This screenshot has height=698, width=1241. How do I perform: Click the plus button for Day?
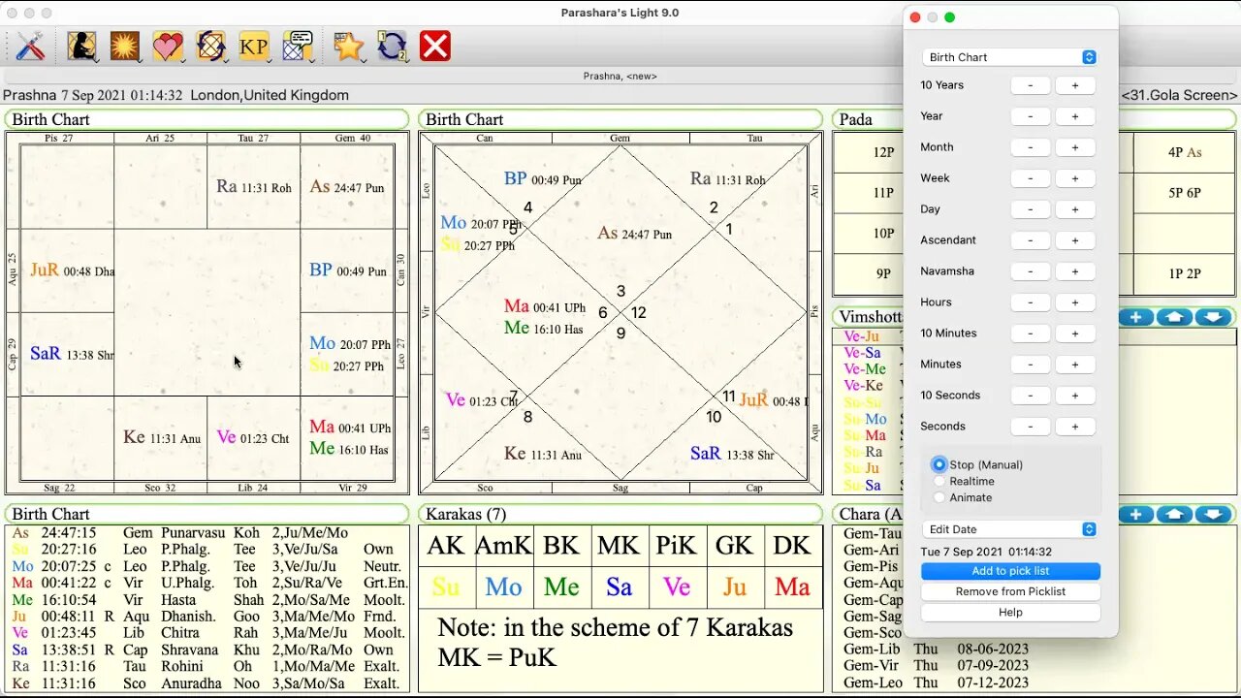pos(1075,209)
